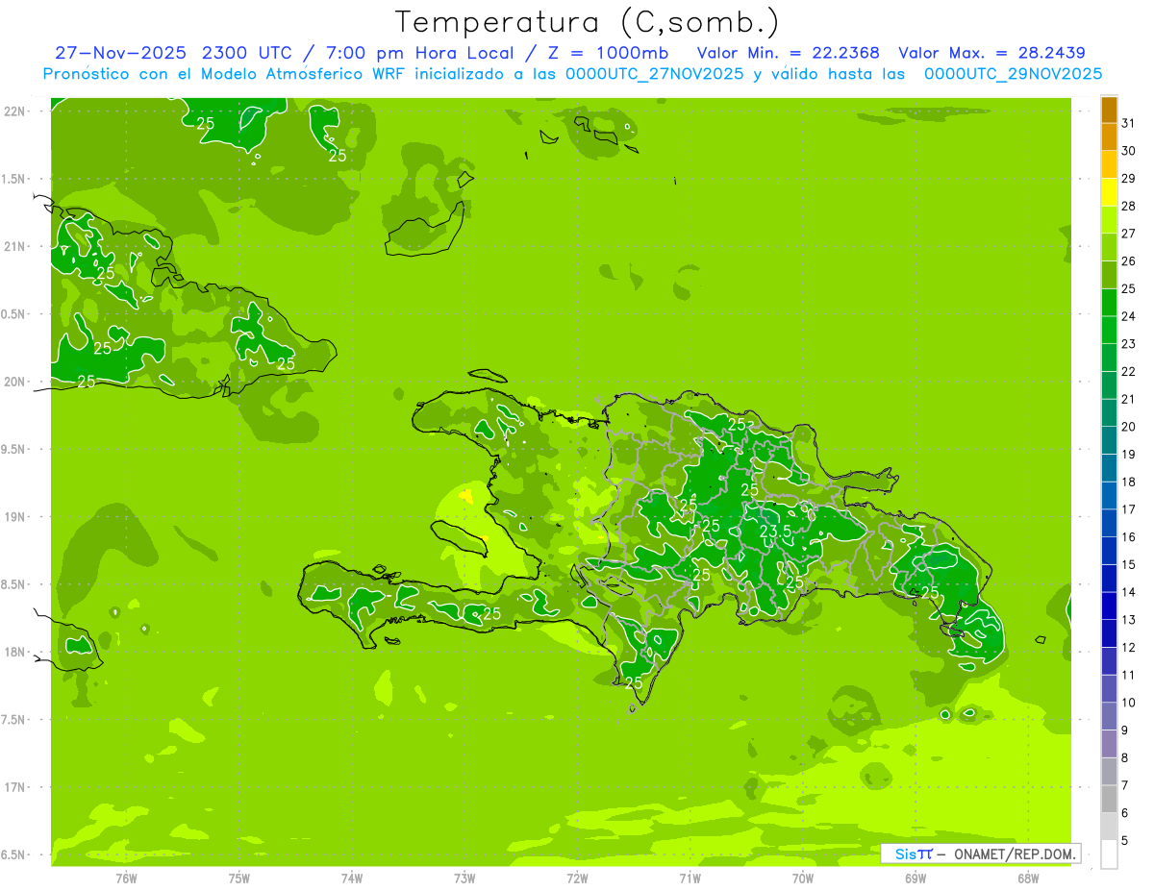Click the '75W' longitude label
Image resolution: width=1154 pixels, height=891 pixels.
pyautogui.click(x=239, y=879)
